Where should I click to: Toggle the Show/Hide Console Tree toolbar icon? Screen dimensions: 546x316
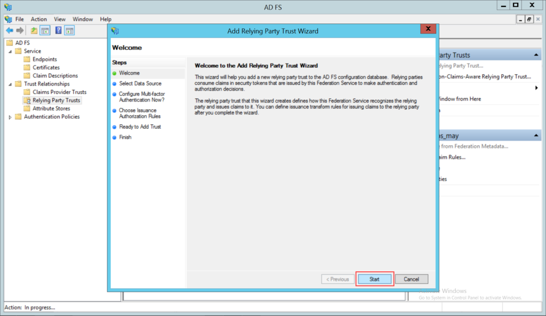click(x=45, y=30)
